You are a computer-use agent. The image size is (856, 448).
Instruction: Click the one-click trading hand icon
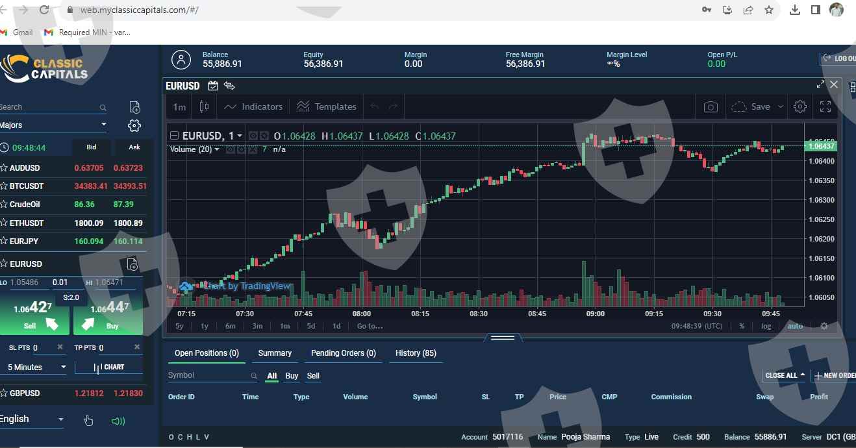[88, 421]
